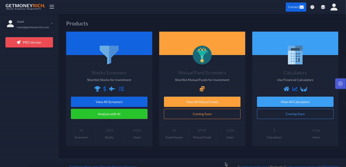The image size is (346, 167).
Task: Click the 1351 Stocks stat
Action: [109, 134]
